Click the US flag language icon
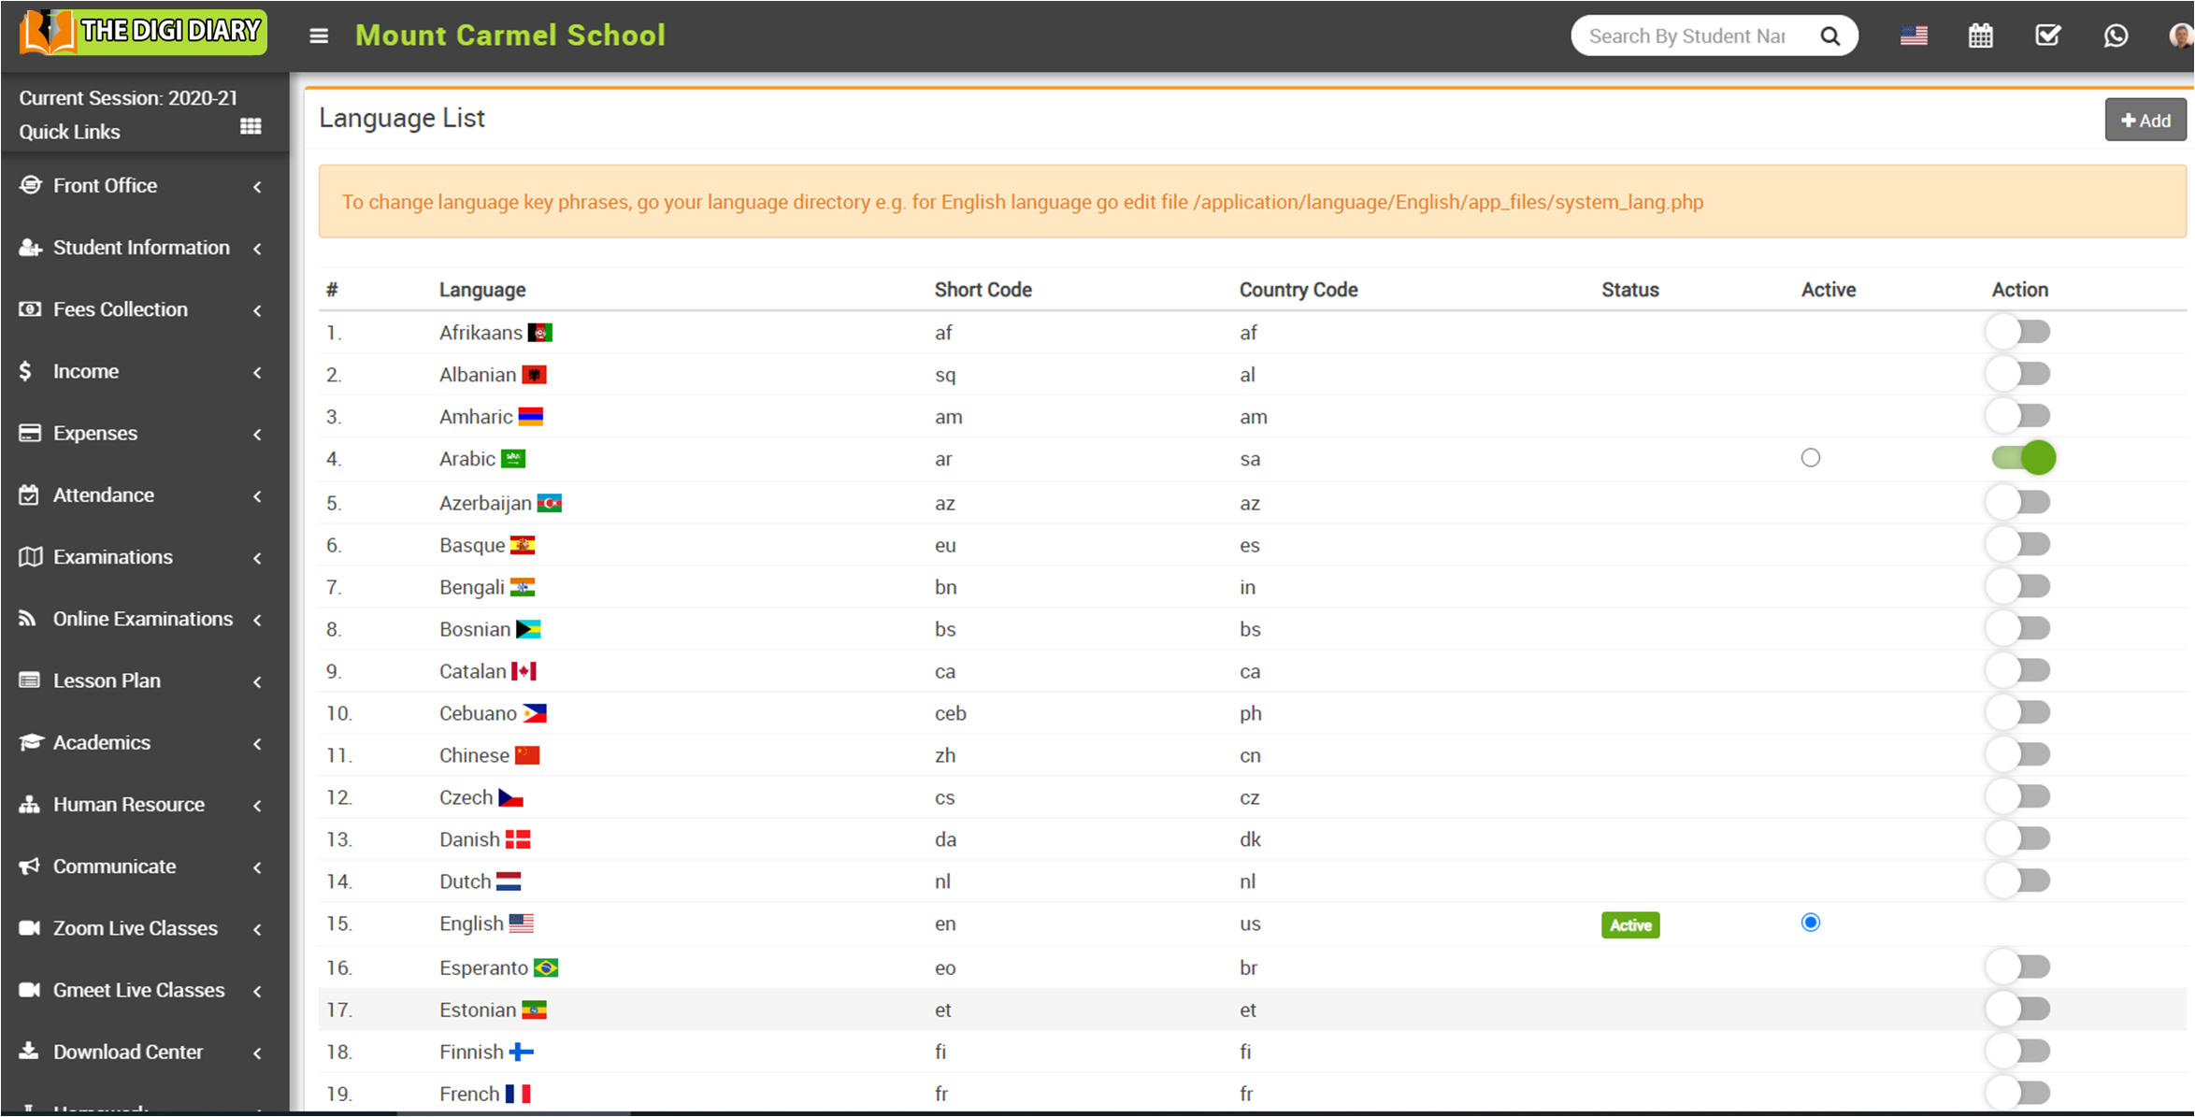 coord(1914,36)
